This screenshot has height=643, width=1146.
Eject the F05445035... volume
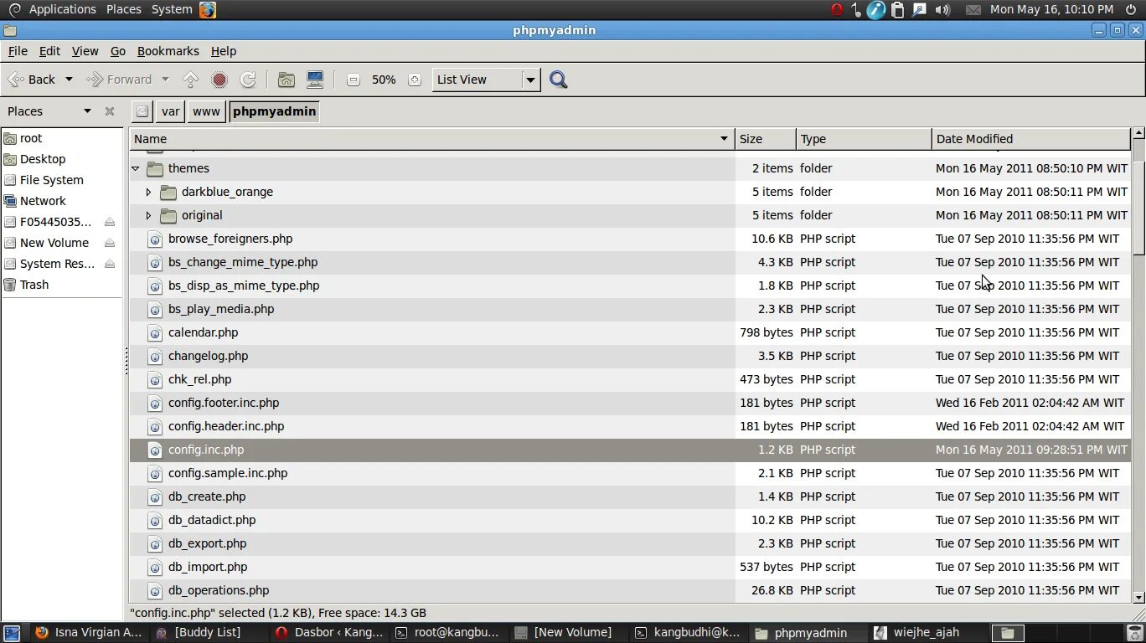click(x=110, y=222)
